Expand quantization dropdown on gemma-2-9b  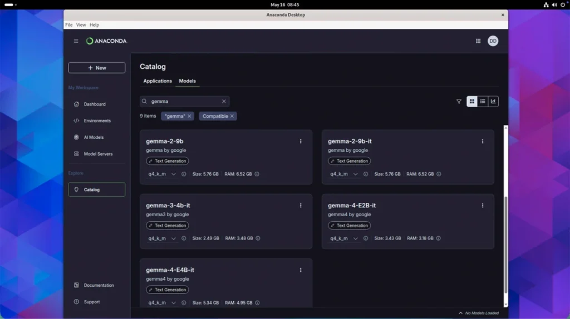pyautogui.click(x=162, y=174)
